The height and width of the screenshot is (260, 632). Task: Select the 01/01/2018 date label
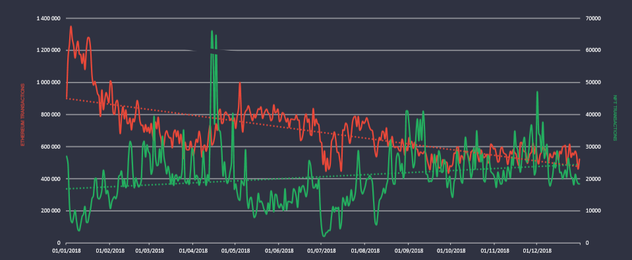[66, 250]
